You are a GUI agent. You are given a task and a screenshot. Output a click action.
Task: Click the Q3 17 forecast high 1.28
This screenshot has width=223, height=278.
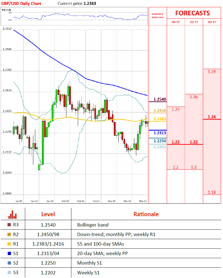pyautogui.click(x=212, y=72)
